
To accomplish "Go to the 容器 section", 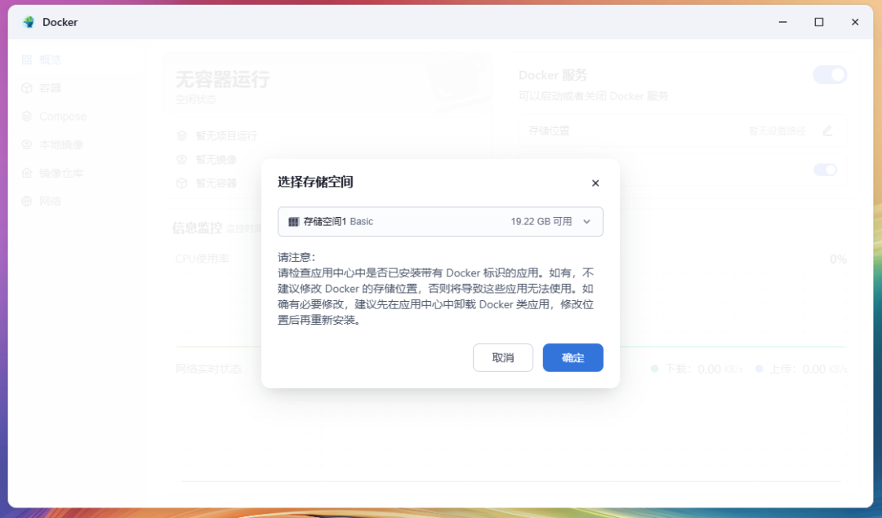I will click(x=50, y=88).
